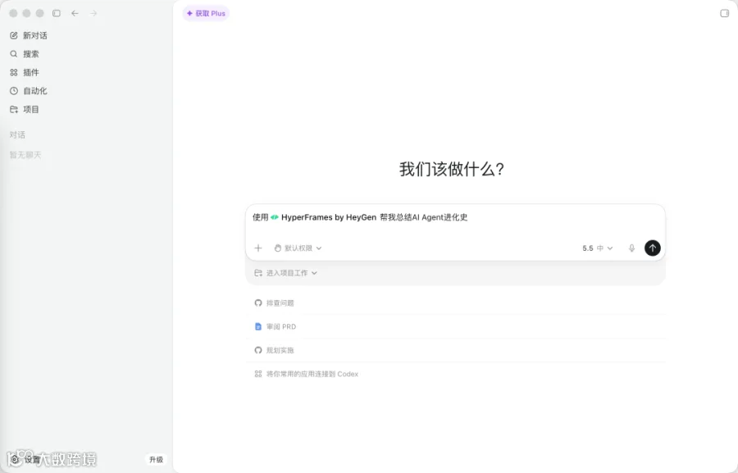Click the plus attachment icon
738x473 pixels.
point(258,248)
